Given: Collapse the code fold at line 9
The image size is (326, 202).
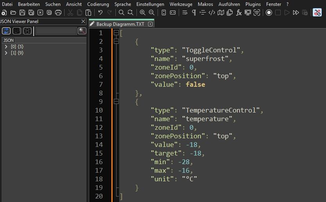Looking at the screenshot, I should click(x=116, y=102).
